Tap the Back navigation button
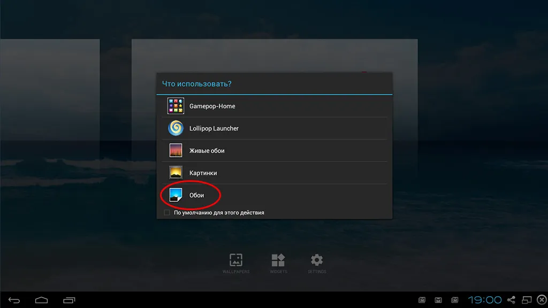The height and width of the screenshot is (308, 548). (x=14, y=300)
